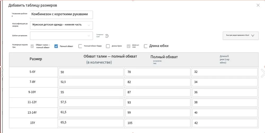This screenshot has width=265, height=133.
Task: Select waist field 52,5 for 7-8Y
Action: coord(91,82)
